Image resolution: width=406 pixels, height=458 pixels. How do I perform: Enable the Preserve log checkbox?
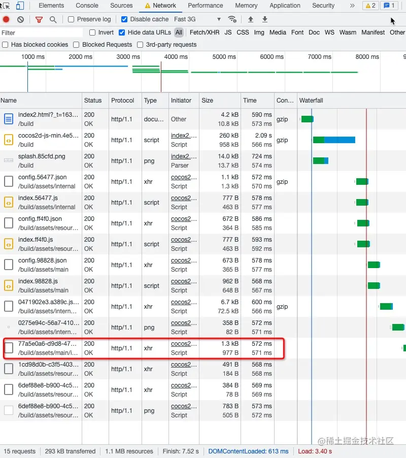71,19
